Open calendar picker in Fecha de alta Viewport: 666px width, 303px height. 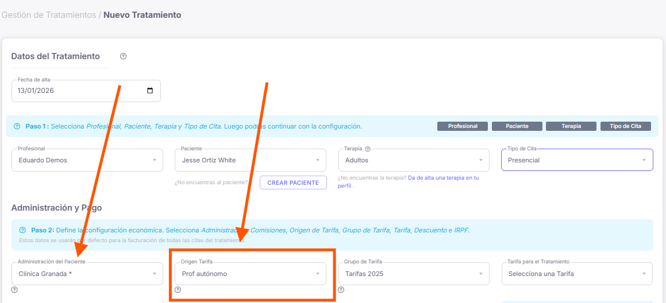coord(150,91)
